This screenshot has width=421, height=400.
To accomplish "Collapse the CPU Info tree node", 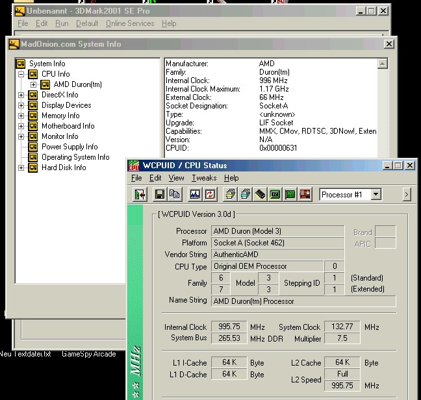I will [21, 74].
